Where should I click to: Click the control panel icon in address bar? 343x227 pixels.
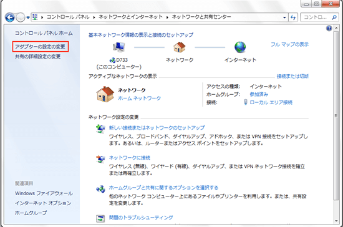35,17
